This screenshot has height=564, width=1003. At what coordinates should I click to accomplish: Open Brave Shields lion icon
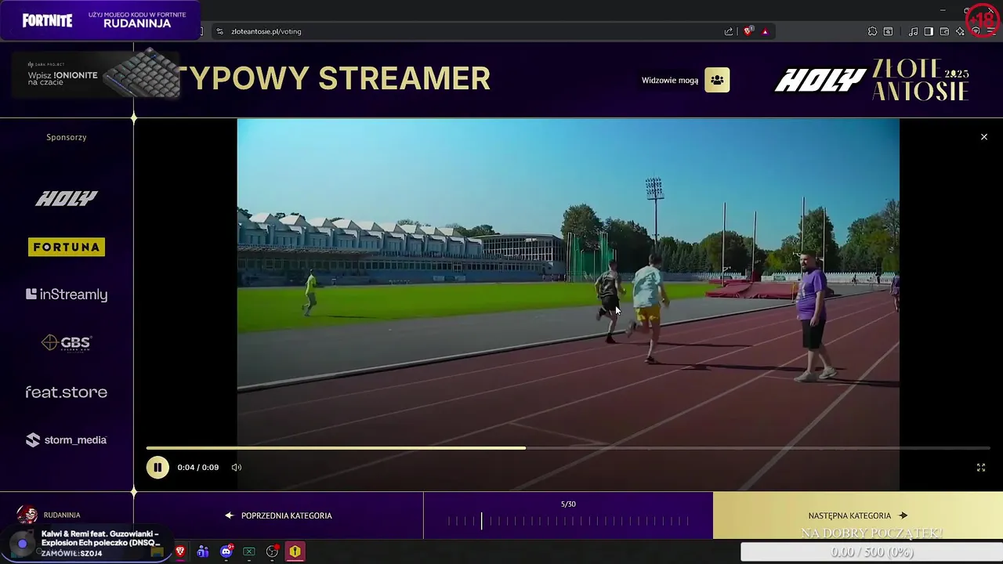pos(748,31)
